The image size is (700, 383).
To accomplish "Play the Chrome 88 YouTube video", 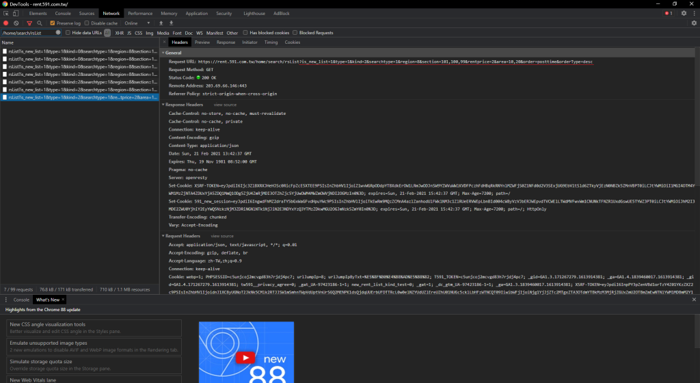I will coord(245,358).
